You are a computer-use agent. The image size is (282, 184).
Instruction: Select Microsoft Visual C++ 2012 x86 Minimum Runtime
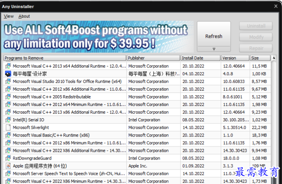[69, 143]
